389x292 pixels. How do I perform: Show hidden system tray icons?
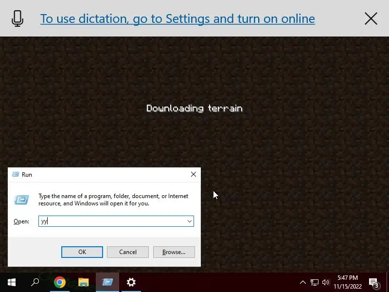point(302,282)
